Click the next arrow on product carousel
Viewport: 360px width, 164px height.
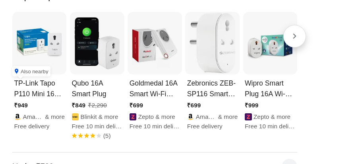point(294,36)
